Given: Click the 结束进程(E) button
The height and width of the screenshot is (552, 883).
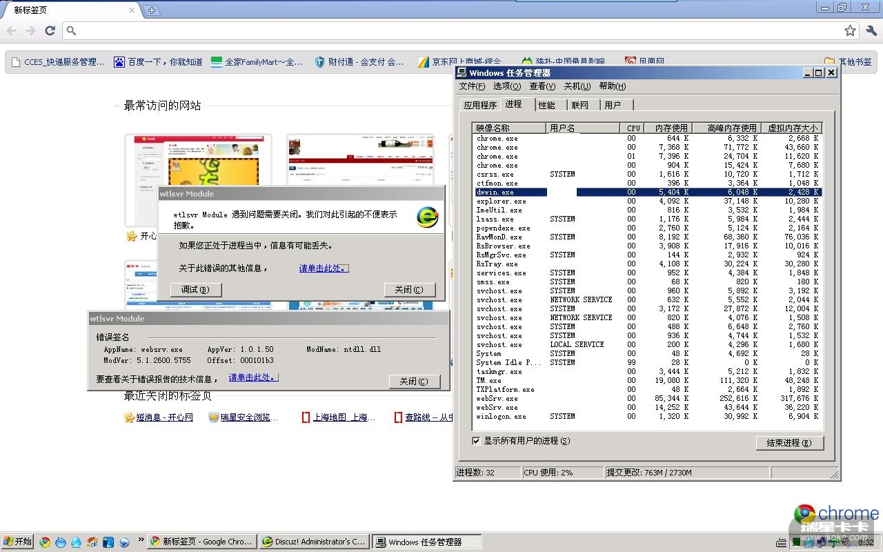Looking at the screenshot, I should (789, 443).
